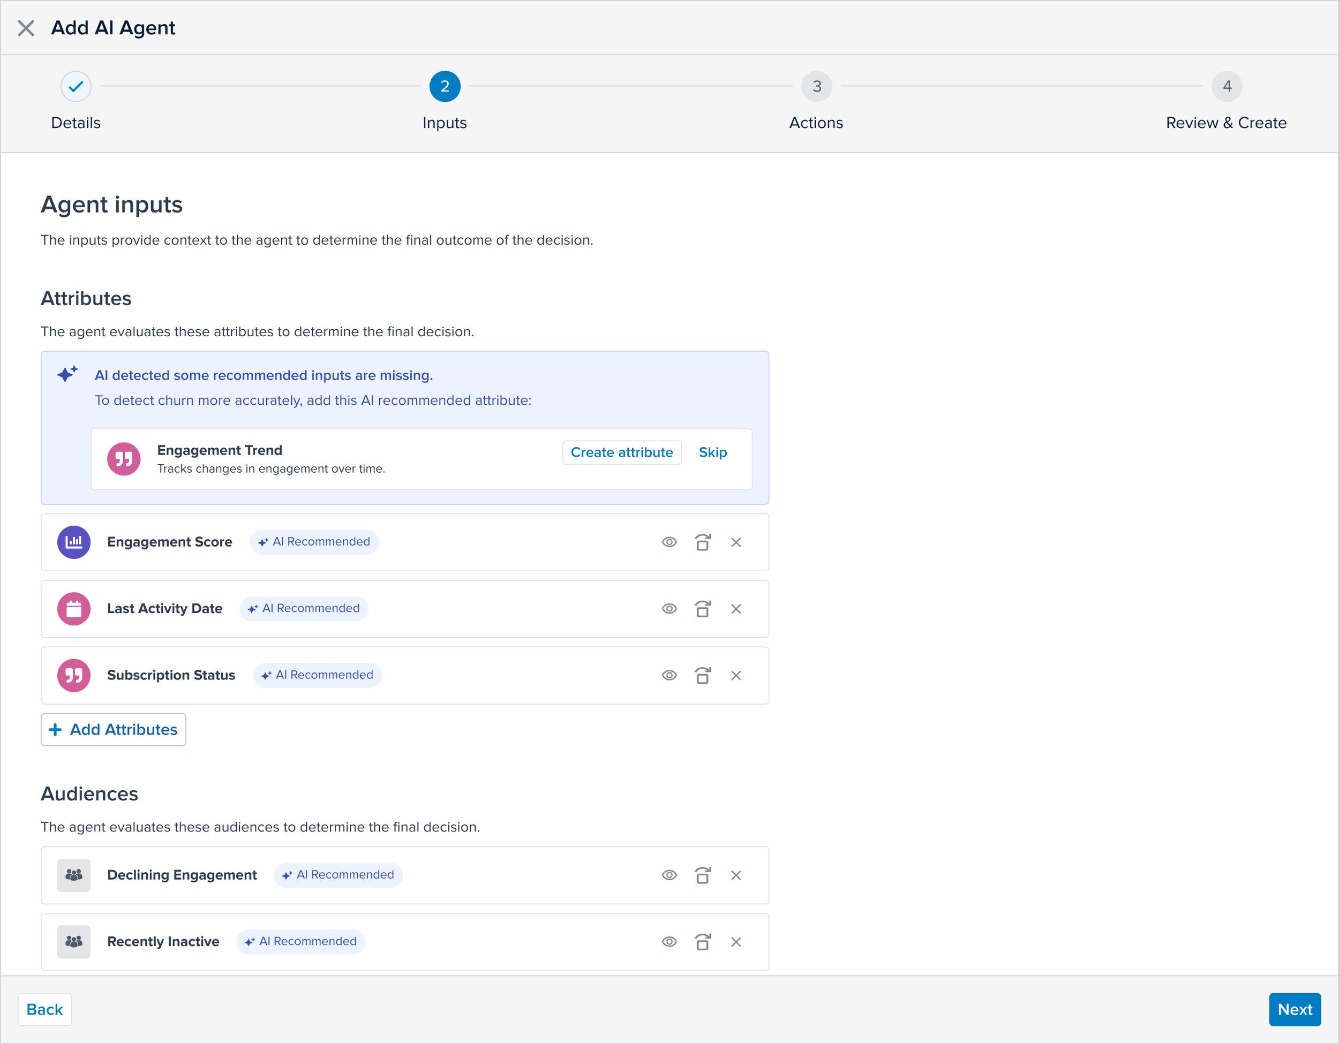The height and width of the screenshot is (1044, 1339).
Task: Remove the Recently Inactive audience
Action: (736, 942)
